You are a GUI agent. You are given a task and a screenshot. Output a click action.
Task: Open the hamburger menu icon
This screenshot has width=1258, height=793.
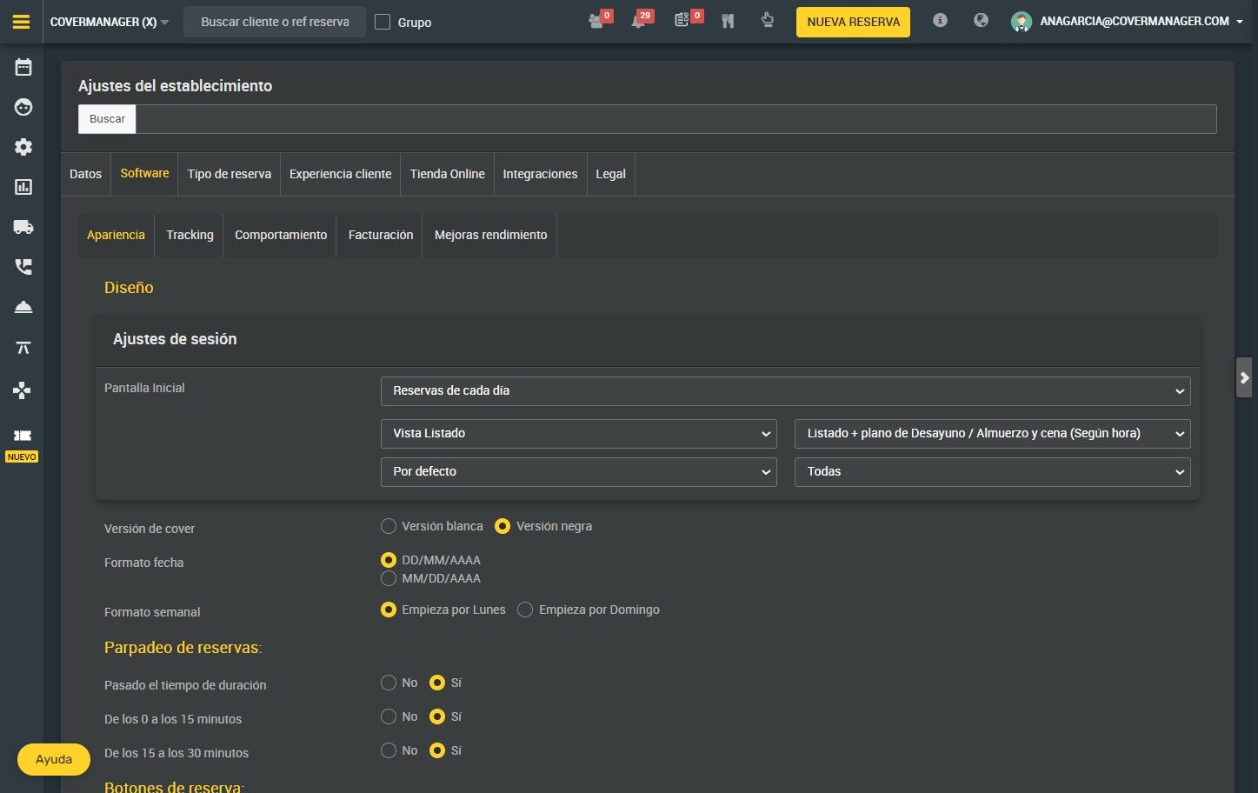click(x=22, y=22)
